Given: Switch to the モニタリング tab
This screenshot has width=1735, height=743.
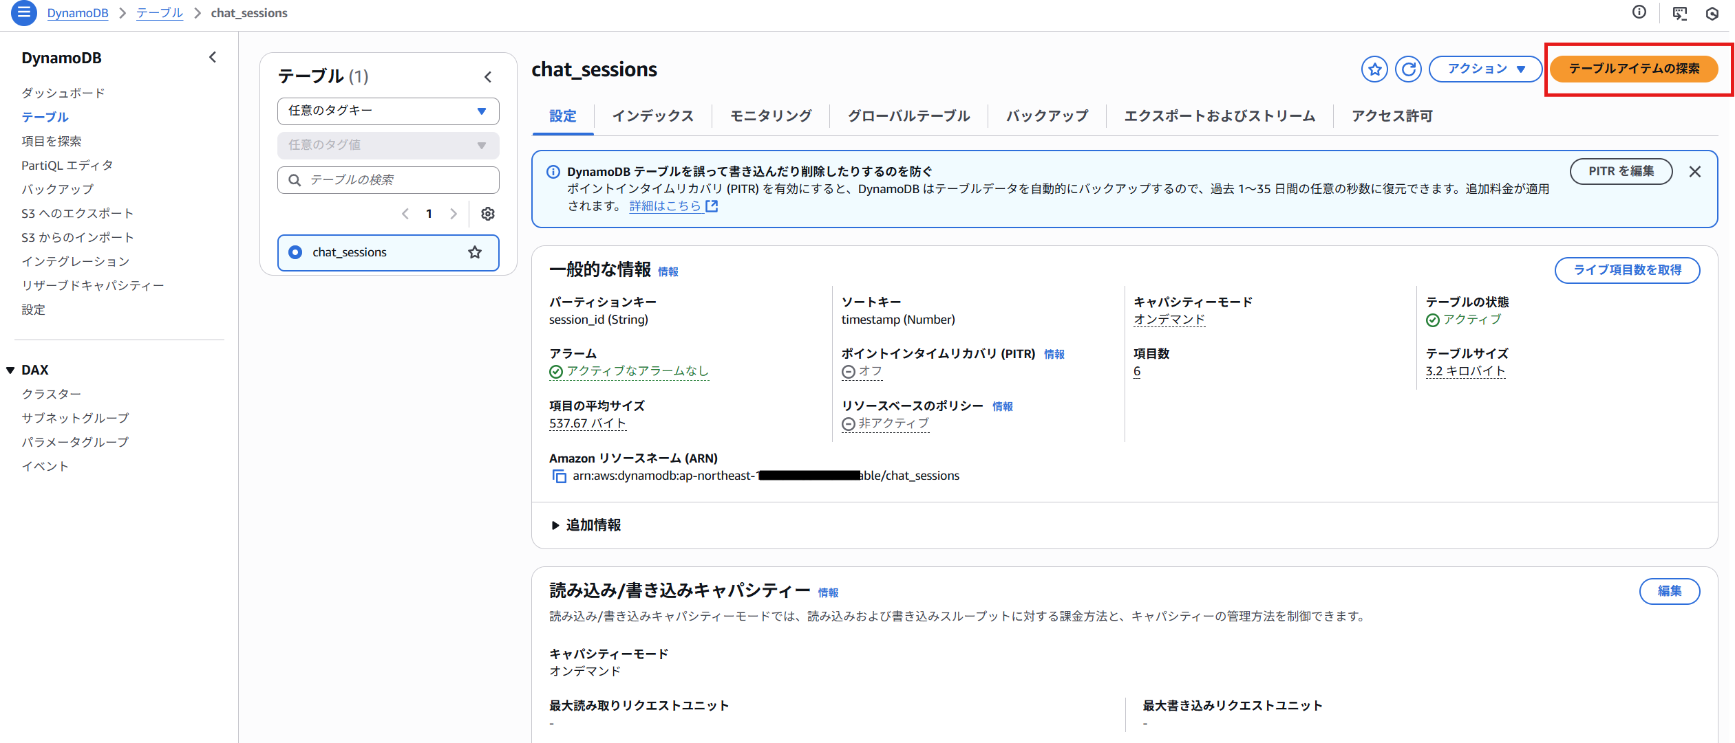Looking at the screenshot, I should click(x=770, y=116).
